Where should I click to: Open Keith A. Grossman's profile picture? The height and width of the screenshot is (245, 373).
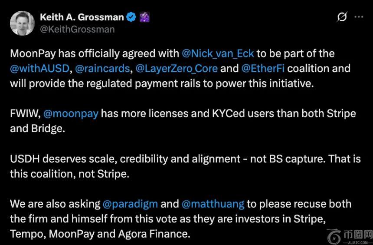click(23, 23)
